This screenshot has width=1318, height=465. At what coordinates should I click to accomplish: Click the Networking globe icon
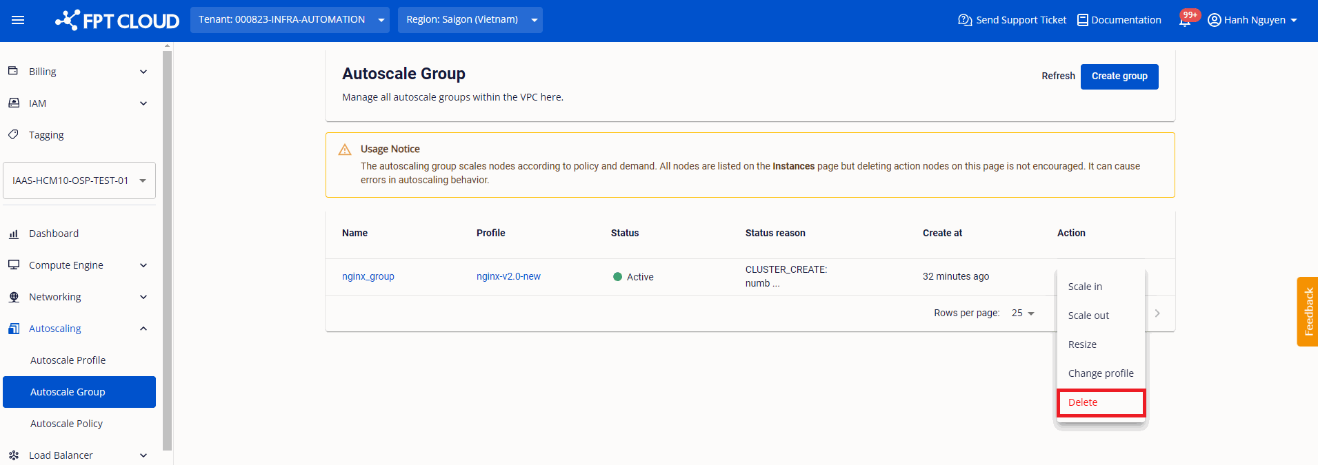tap(13, 297)
